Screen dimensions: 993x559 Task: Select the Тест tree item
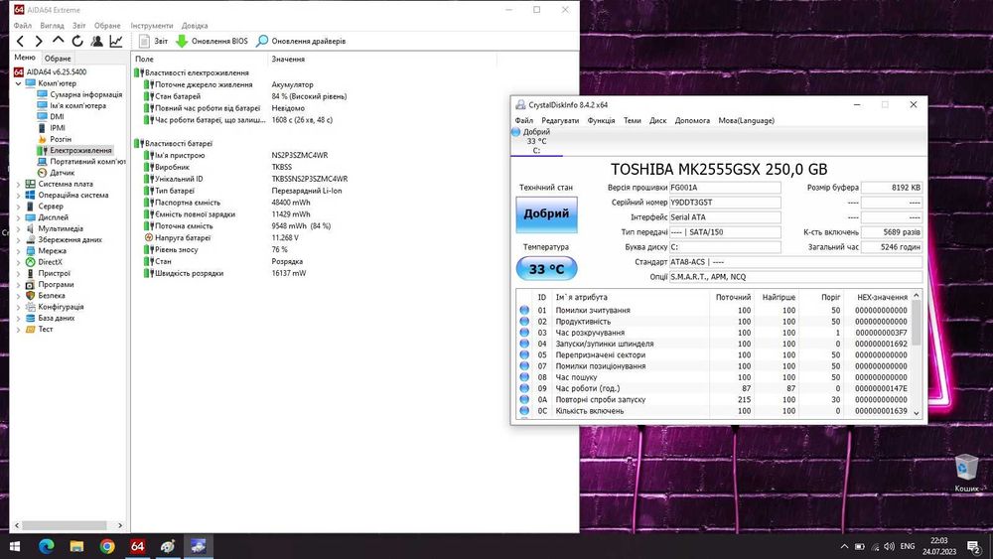(46, 330)
